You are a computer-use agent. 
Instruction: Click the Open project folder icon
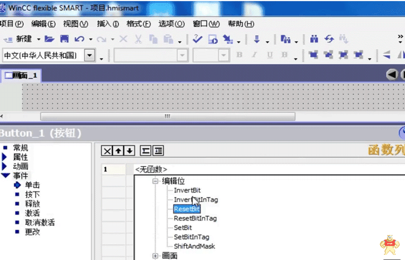49,39
